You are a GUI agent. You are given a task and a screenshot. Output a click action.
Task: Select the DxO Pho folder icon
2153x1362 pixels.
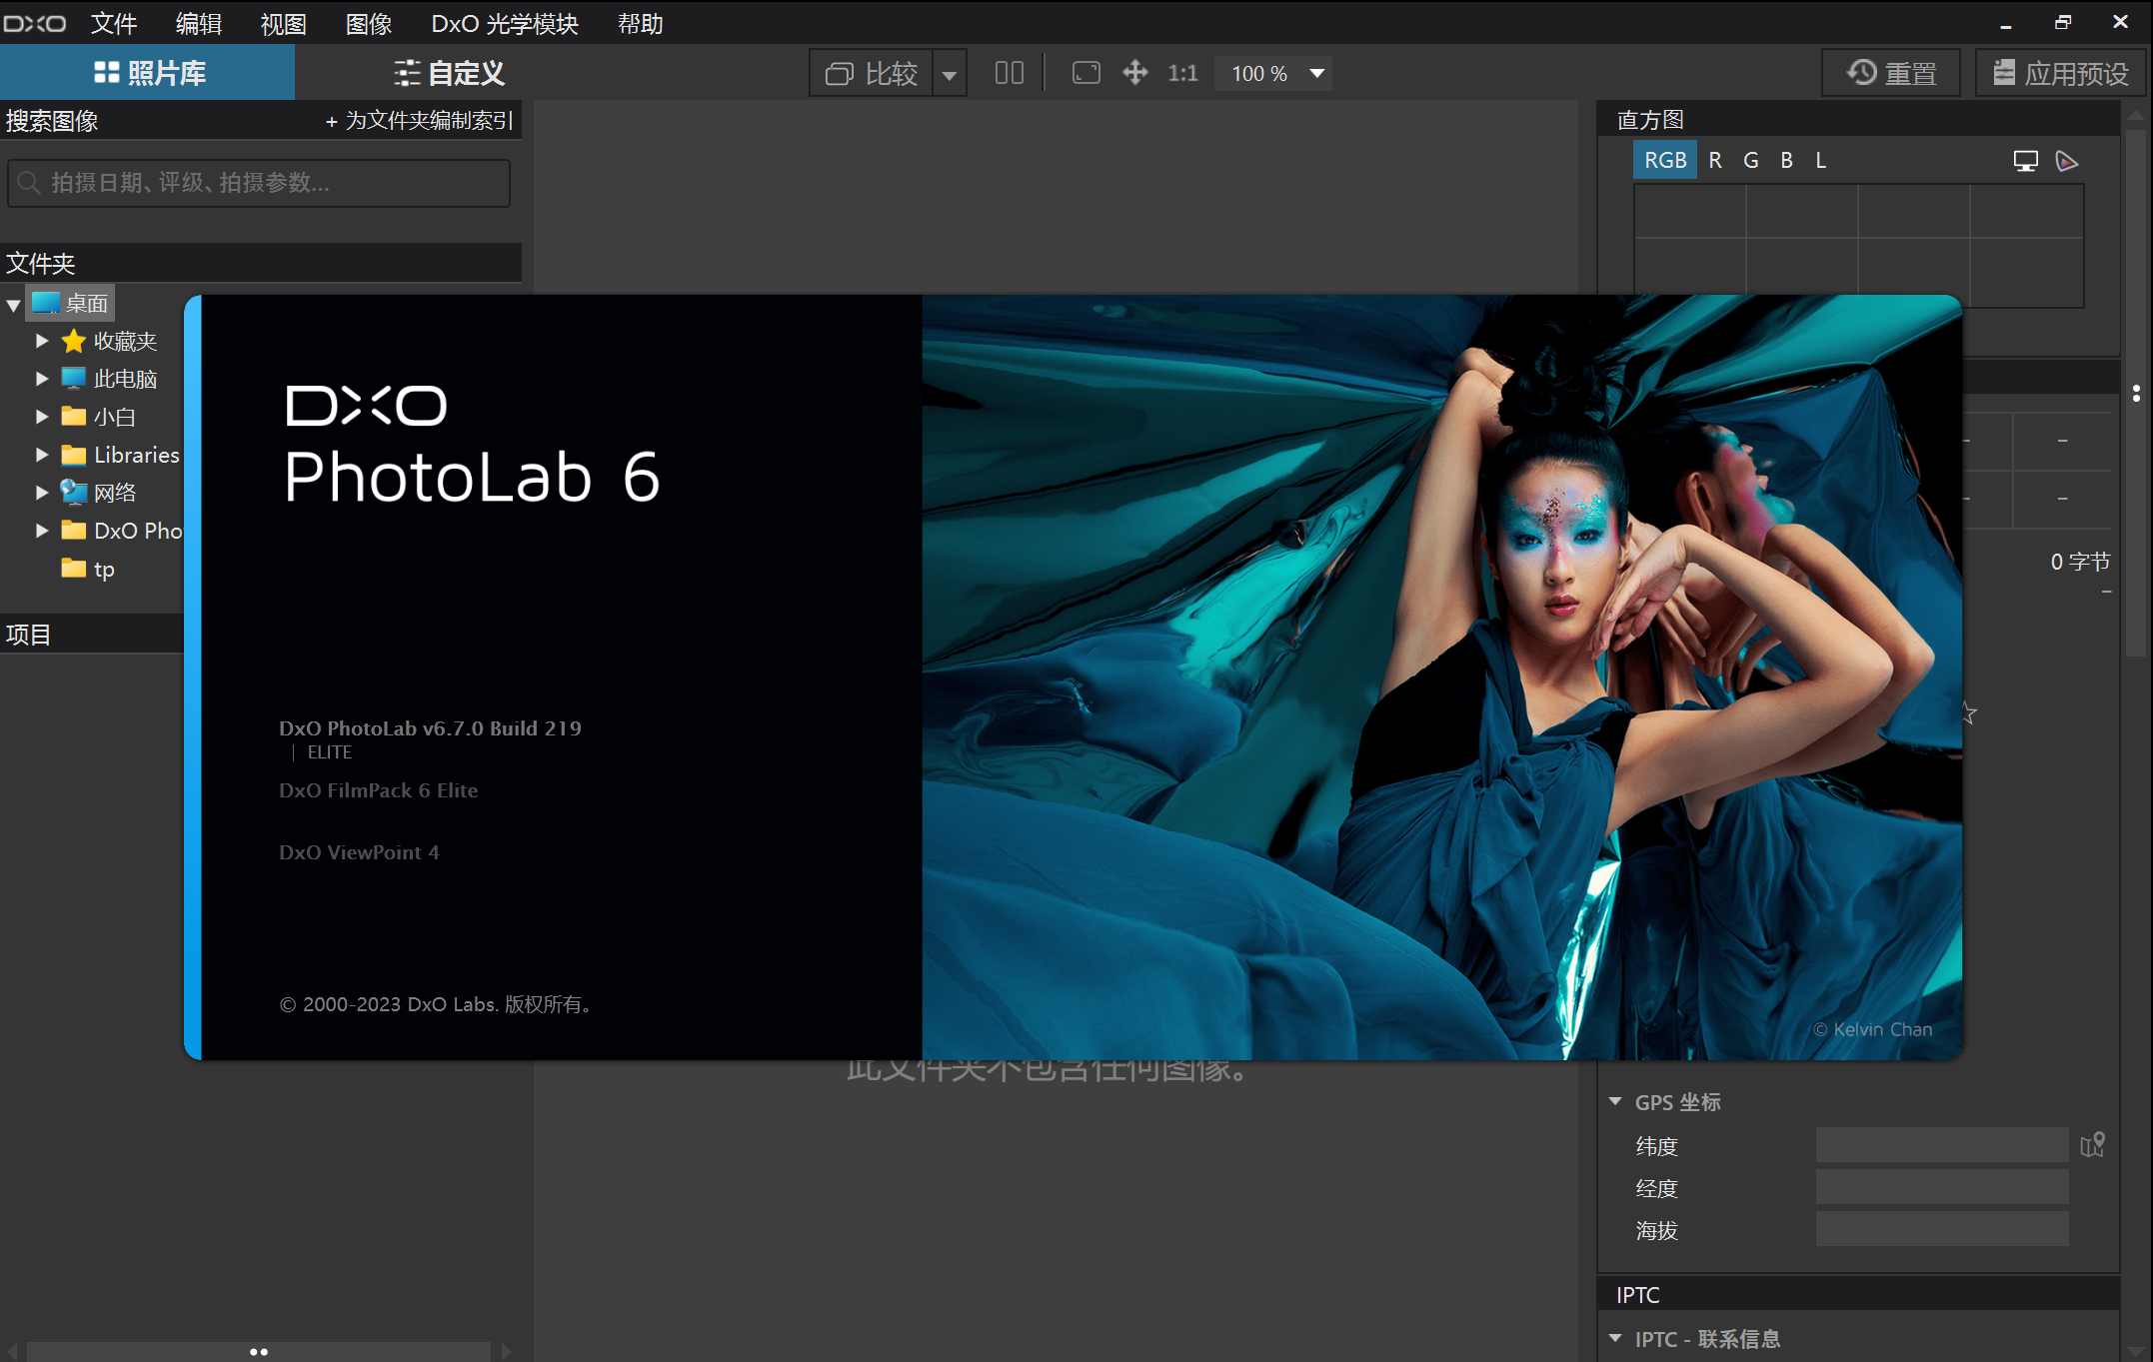tap(73, 530)
